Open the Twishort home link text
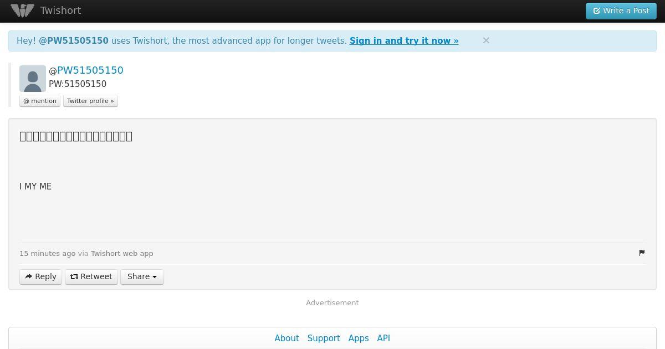665x349 pixels. click(60, 11)
